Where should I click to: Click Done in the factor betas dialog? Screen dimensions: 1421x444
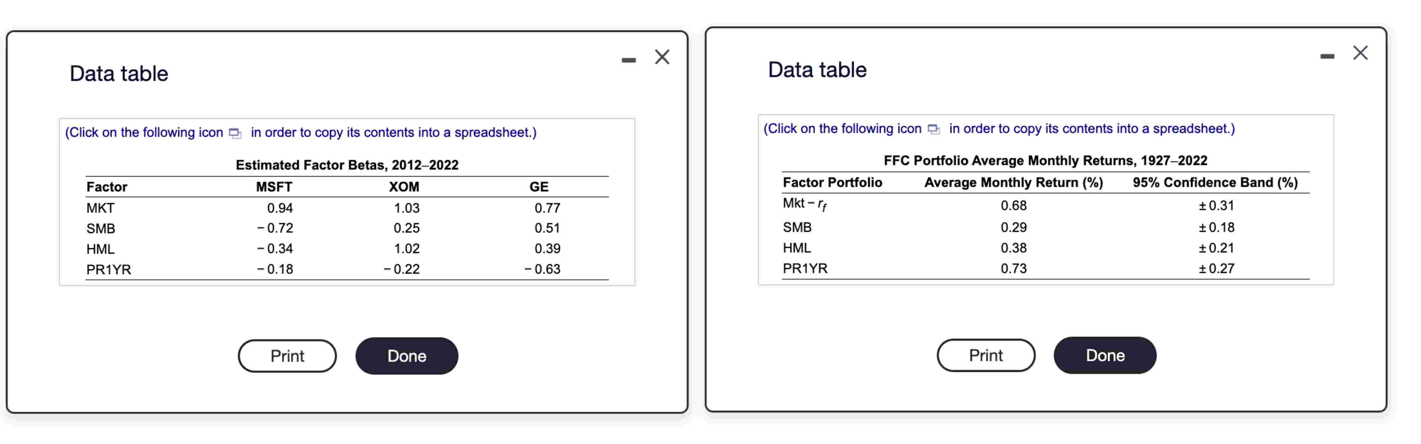[407, 356]
